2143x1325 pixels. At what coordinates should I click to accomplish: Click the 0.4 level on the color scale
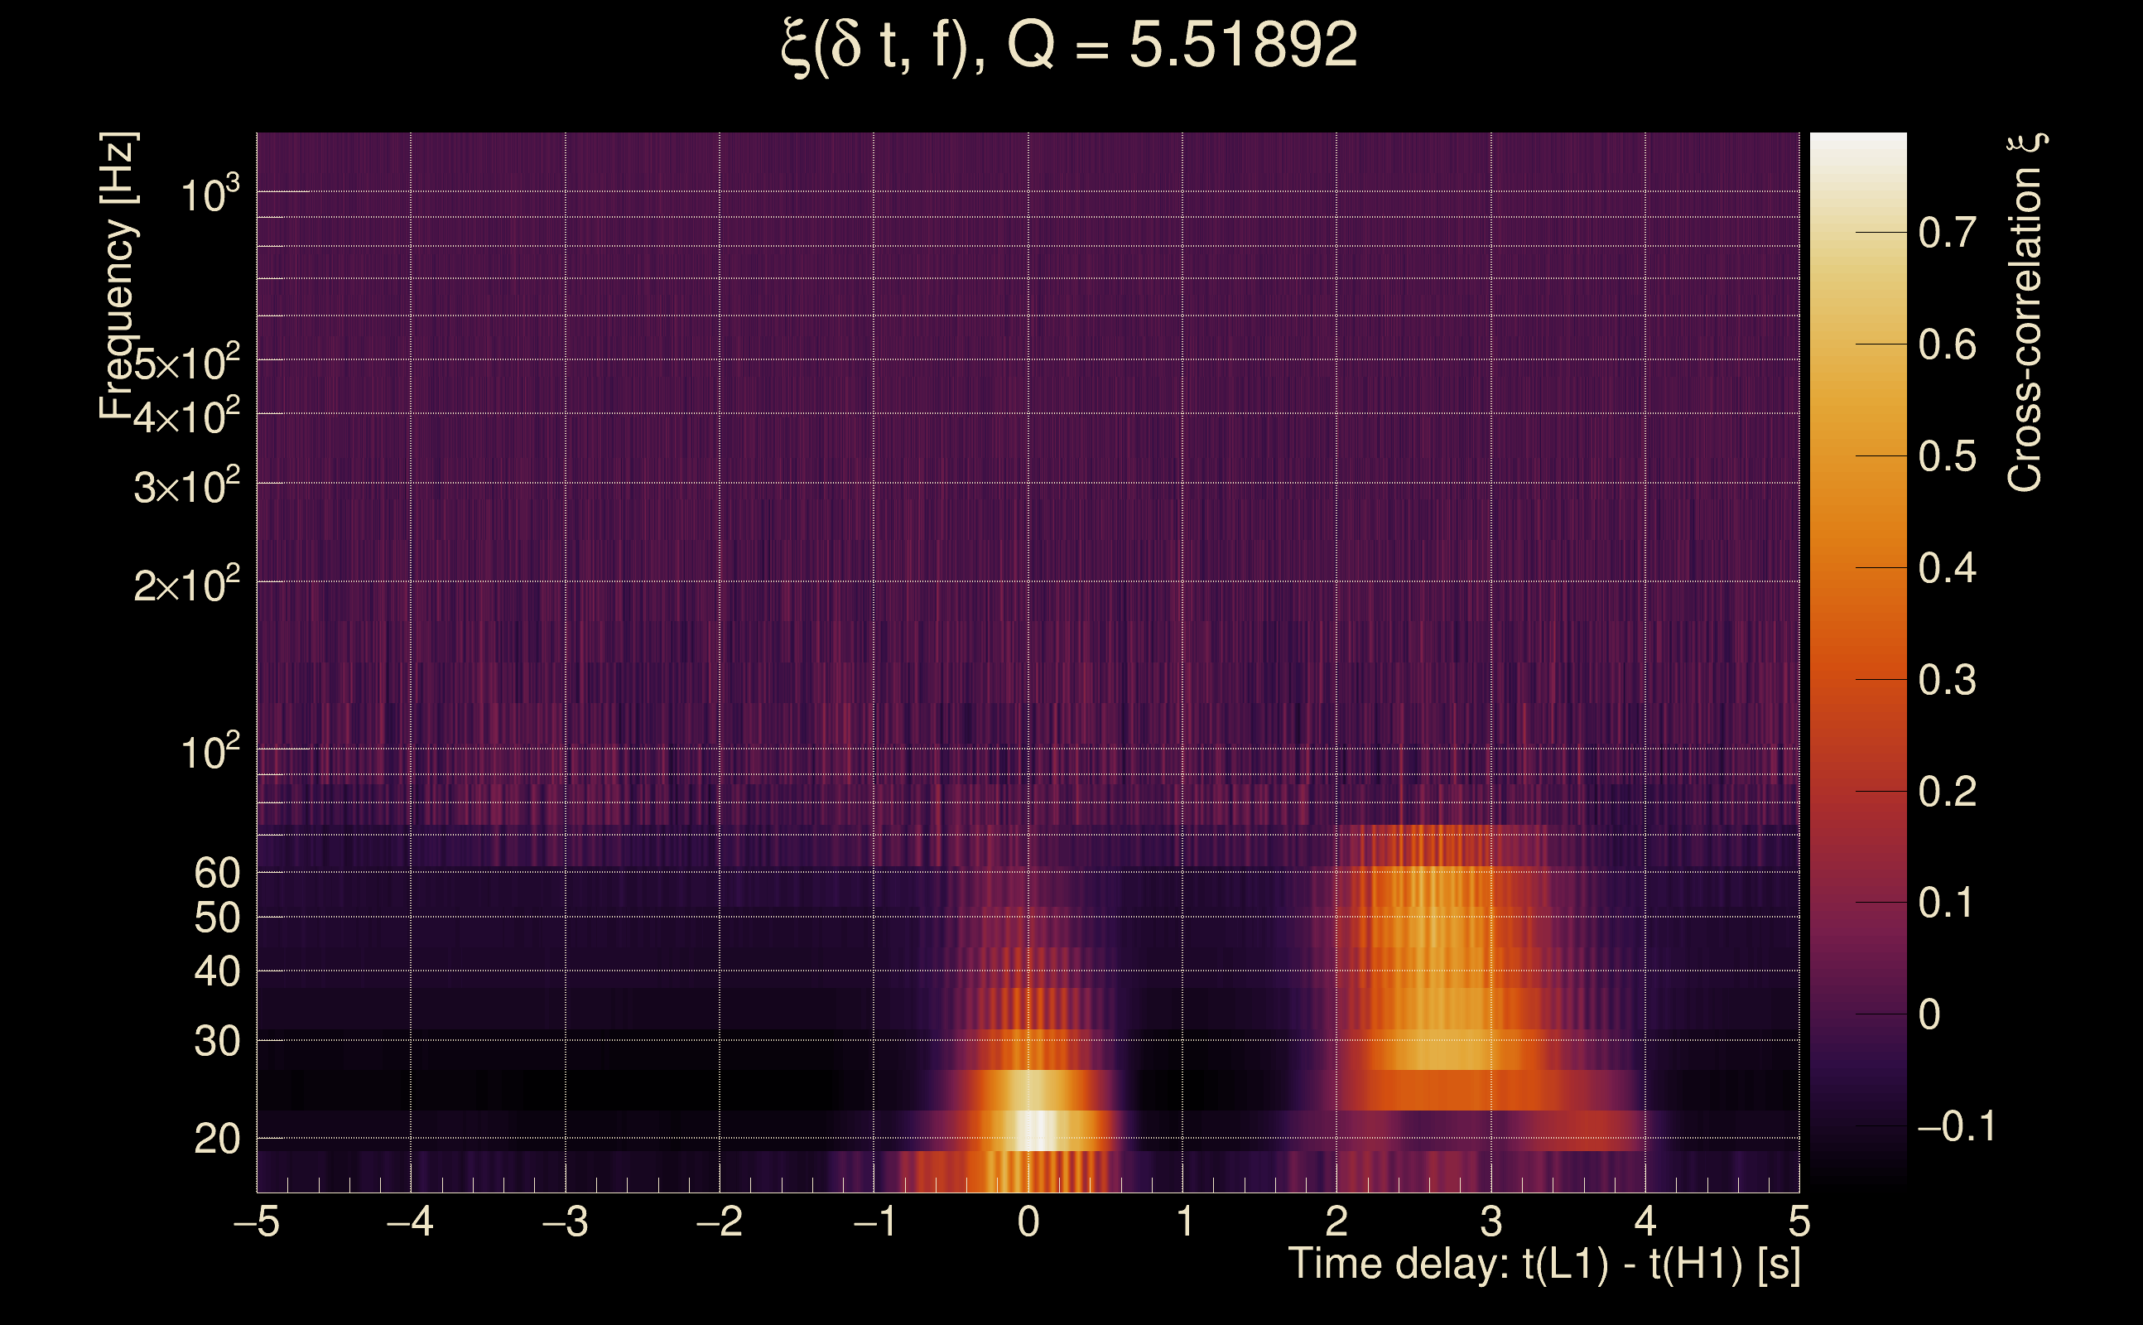[1947, 569]
